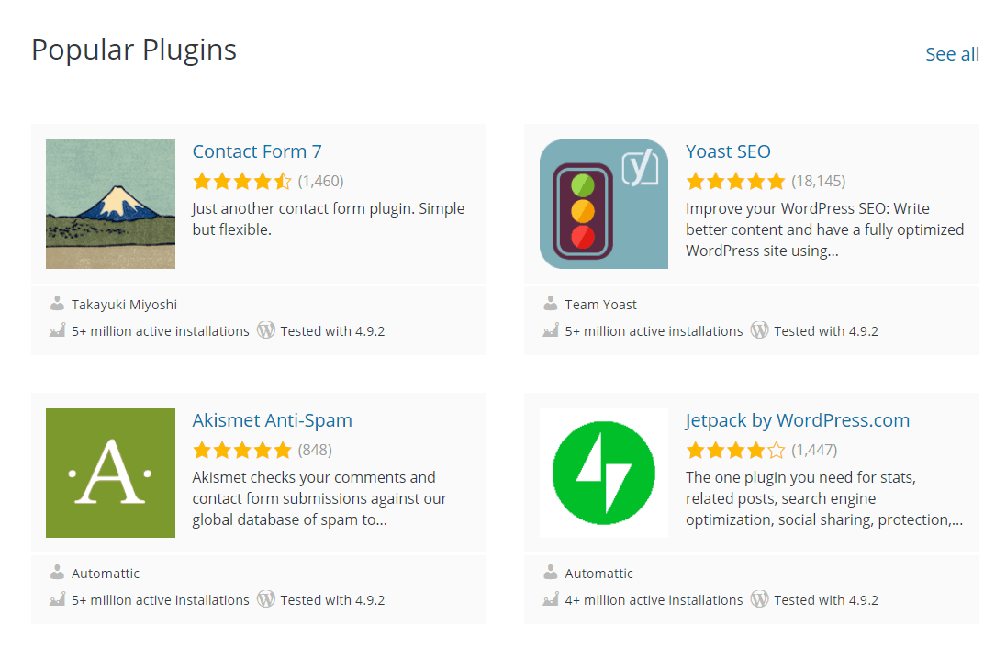Click Jetpack four-star rating
The image size is (995, 647).
pyautogui.click(x=735, y=451)
